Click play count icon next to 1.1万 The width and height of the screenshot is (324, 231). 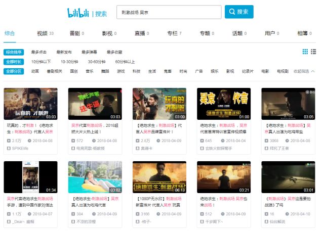pos(9,214)
